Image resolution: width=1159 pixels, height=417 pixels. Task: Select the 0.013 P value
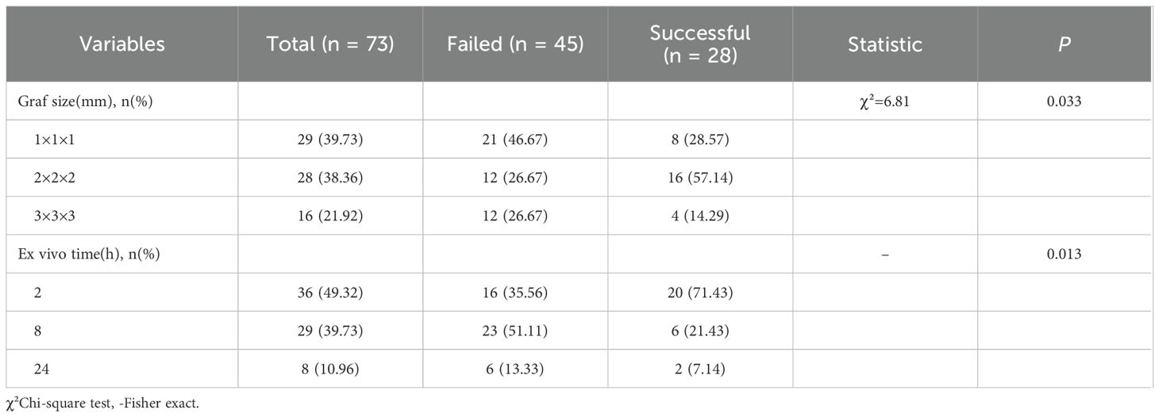click(x=1064, y=254)
